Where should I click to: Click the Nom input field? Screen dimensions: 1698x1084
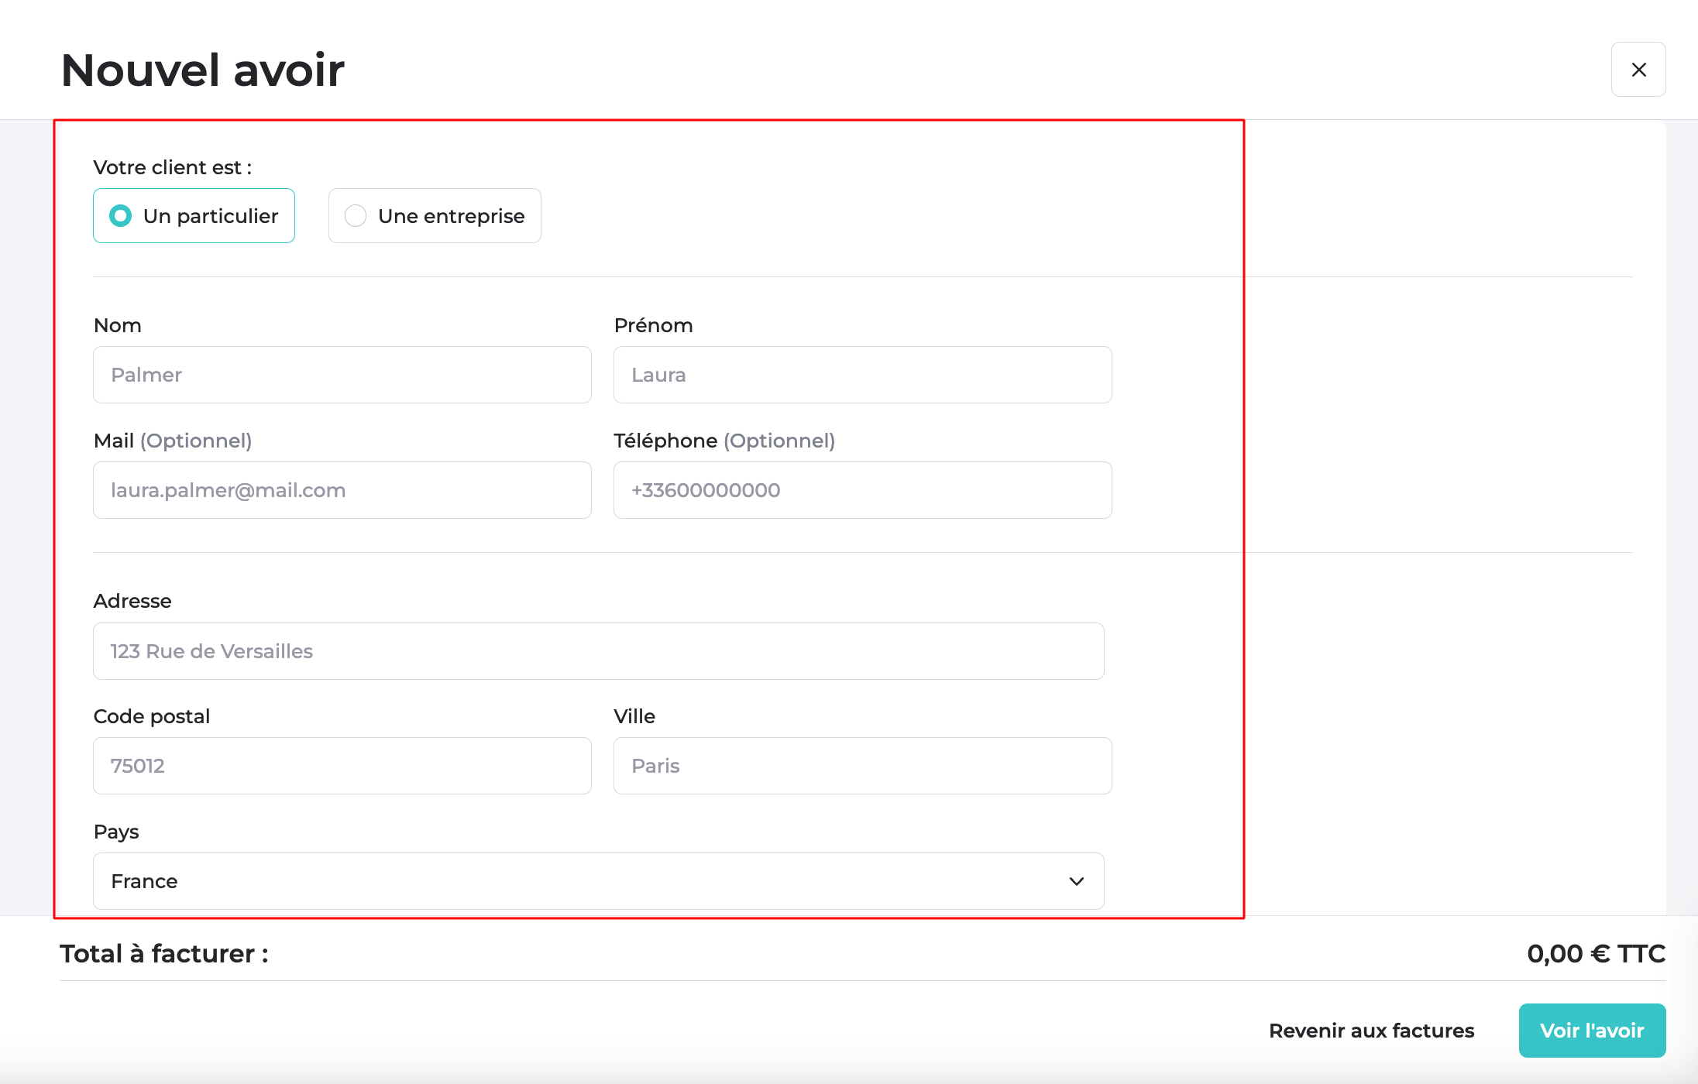click(342, 375)
